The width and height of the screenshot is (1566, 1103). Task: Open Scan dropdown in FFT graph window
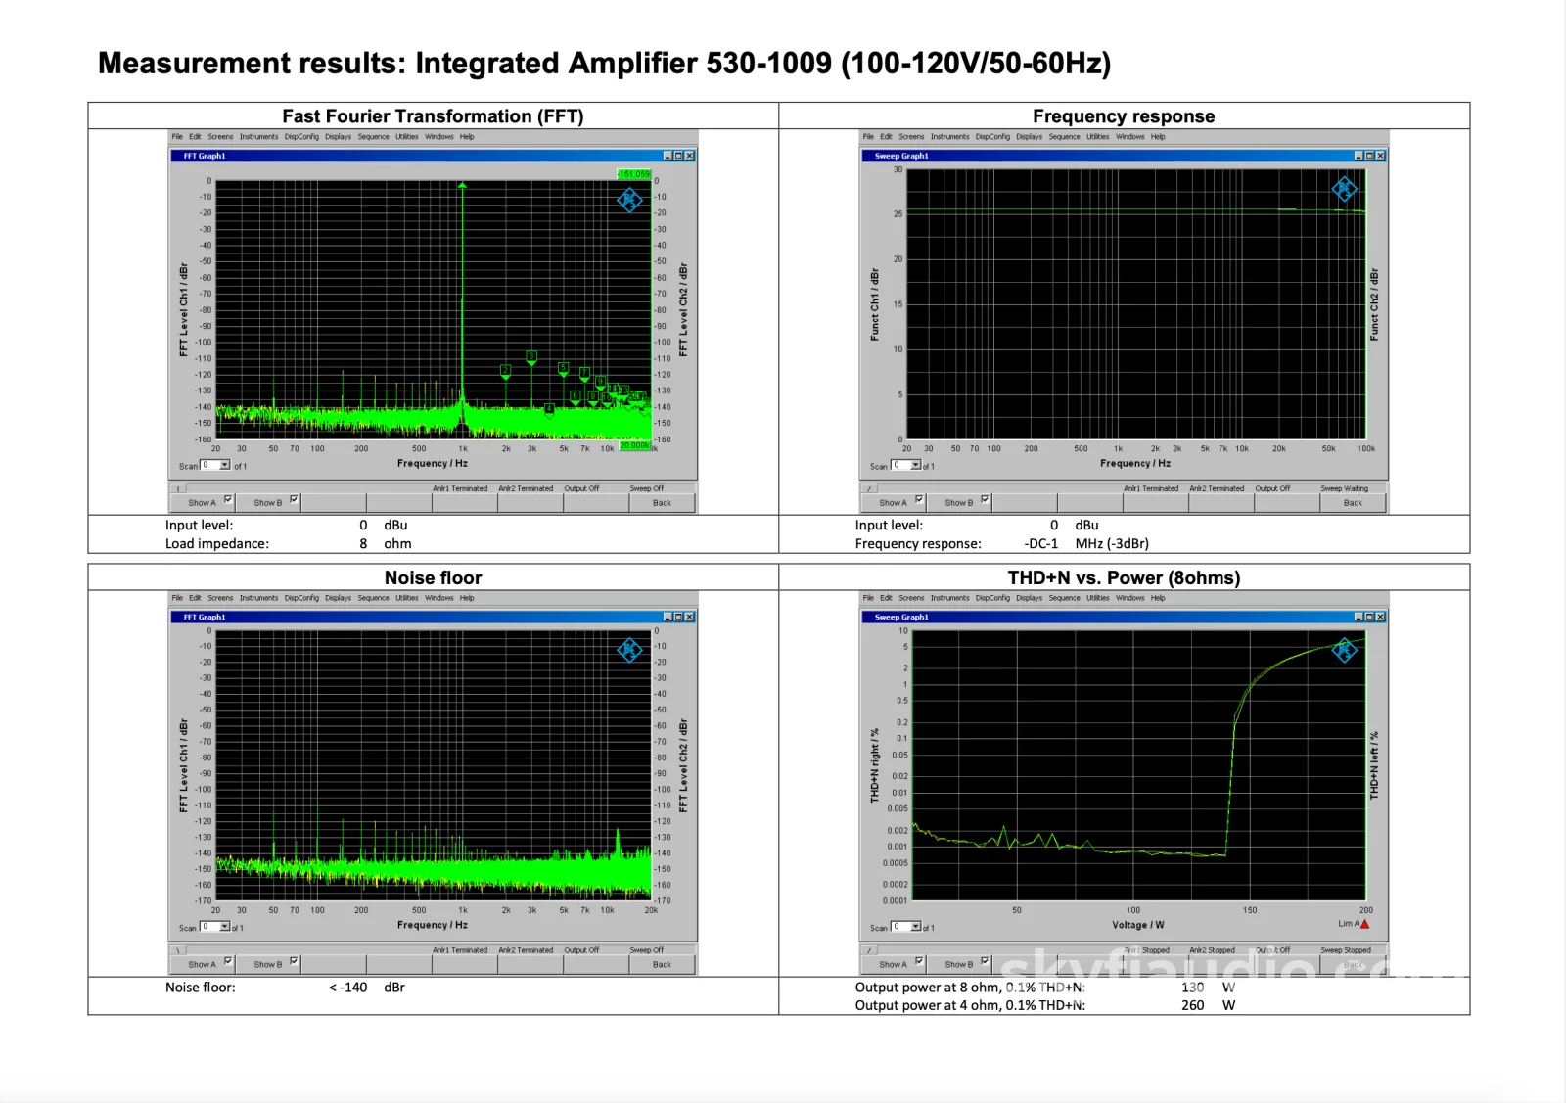[215, 465]
